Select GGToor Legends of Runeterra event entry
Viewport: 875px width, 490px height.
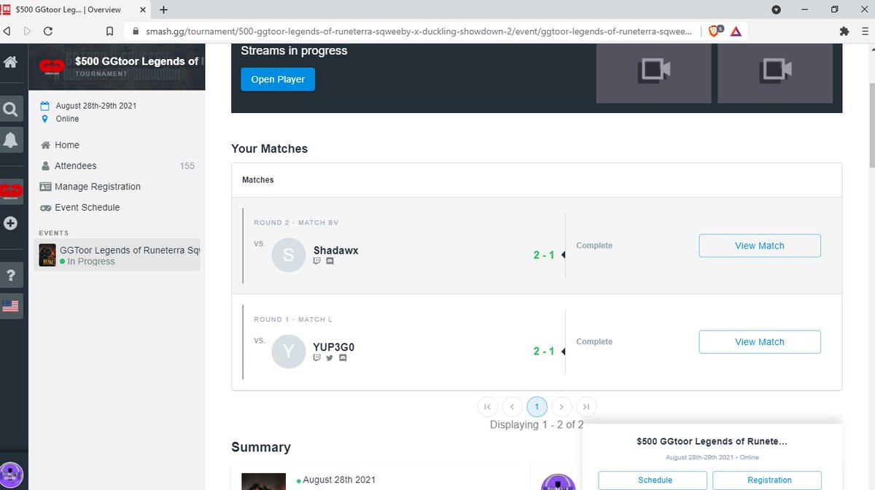pyautogui.click(x=117, y=256)
